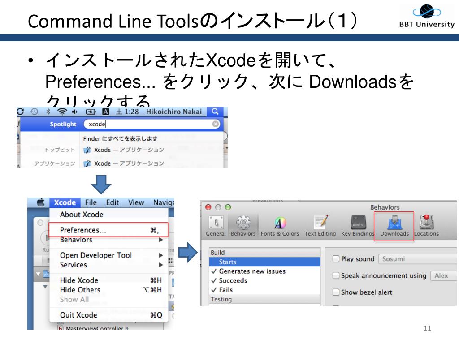Enable Speak announcement using checkbox
Screen dimensions: 459x344
(336, 275)
